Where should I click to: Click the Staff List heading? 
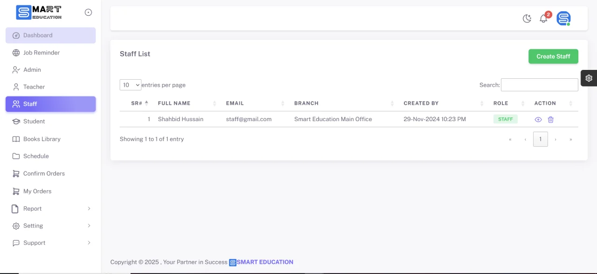(135, 54)
